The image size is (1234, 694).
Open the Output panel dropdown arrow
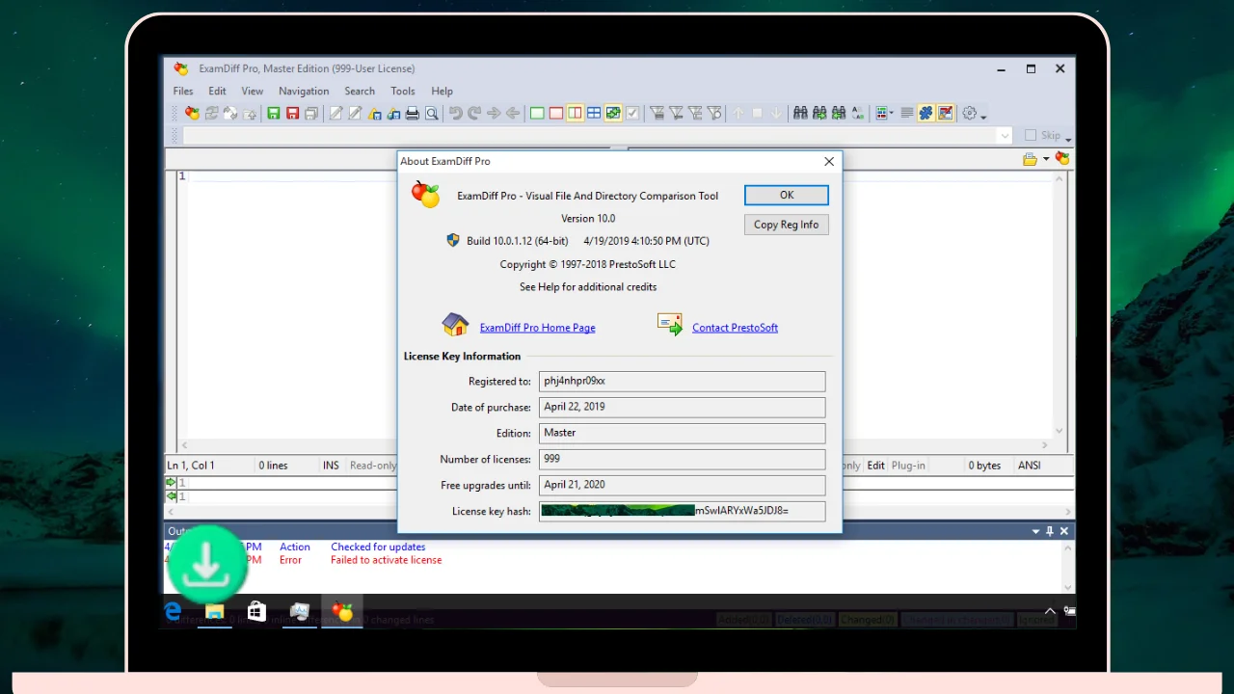click(x=1036, y=531)
